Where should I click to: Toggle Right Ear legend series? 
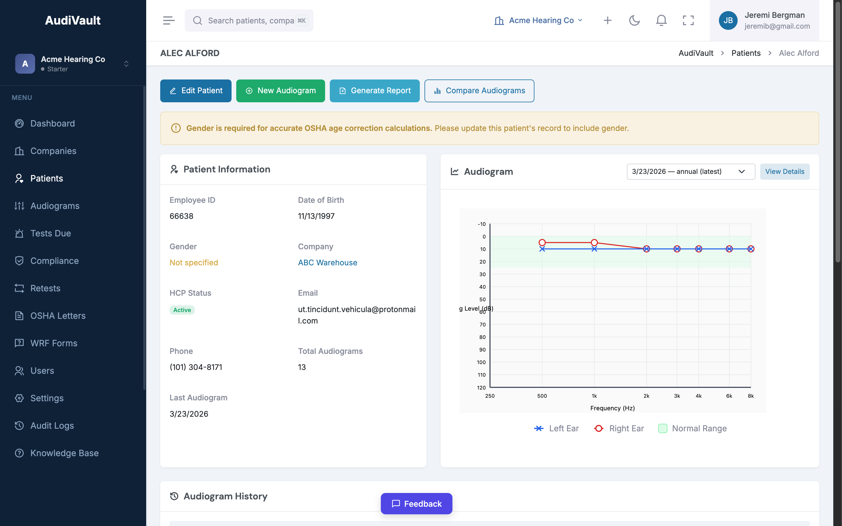coord(619,428)
